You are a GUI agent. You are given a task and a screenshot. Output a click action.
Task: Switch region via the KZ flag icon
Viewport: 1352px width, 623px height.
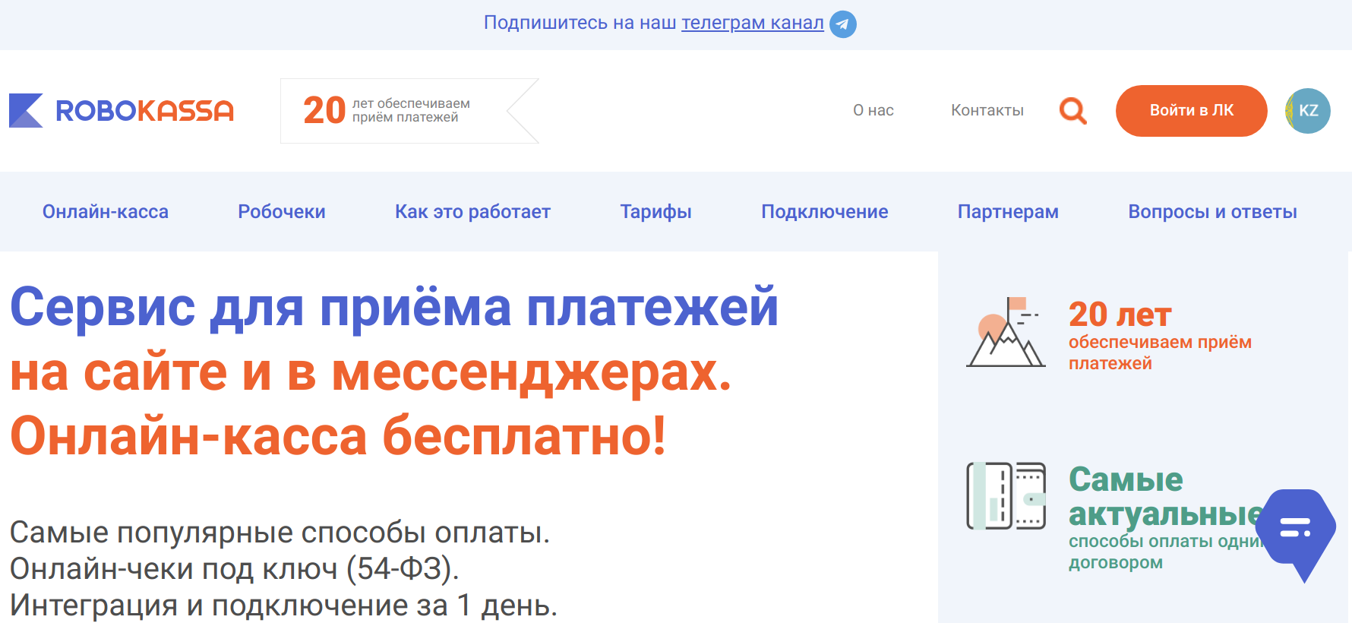[x=1307, y=111]
